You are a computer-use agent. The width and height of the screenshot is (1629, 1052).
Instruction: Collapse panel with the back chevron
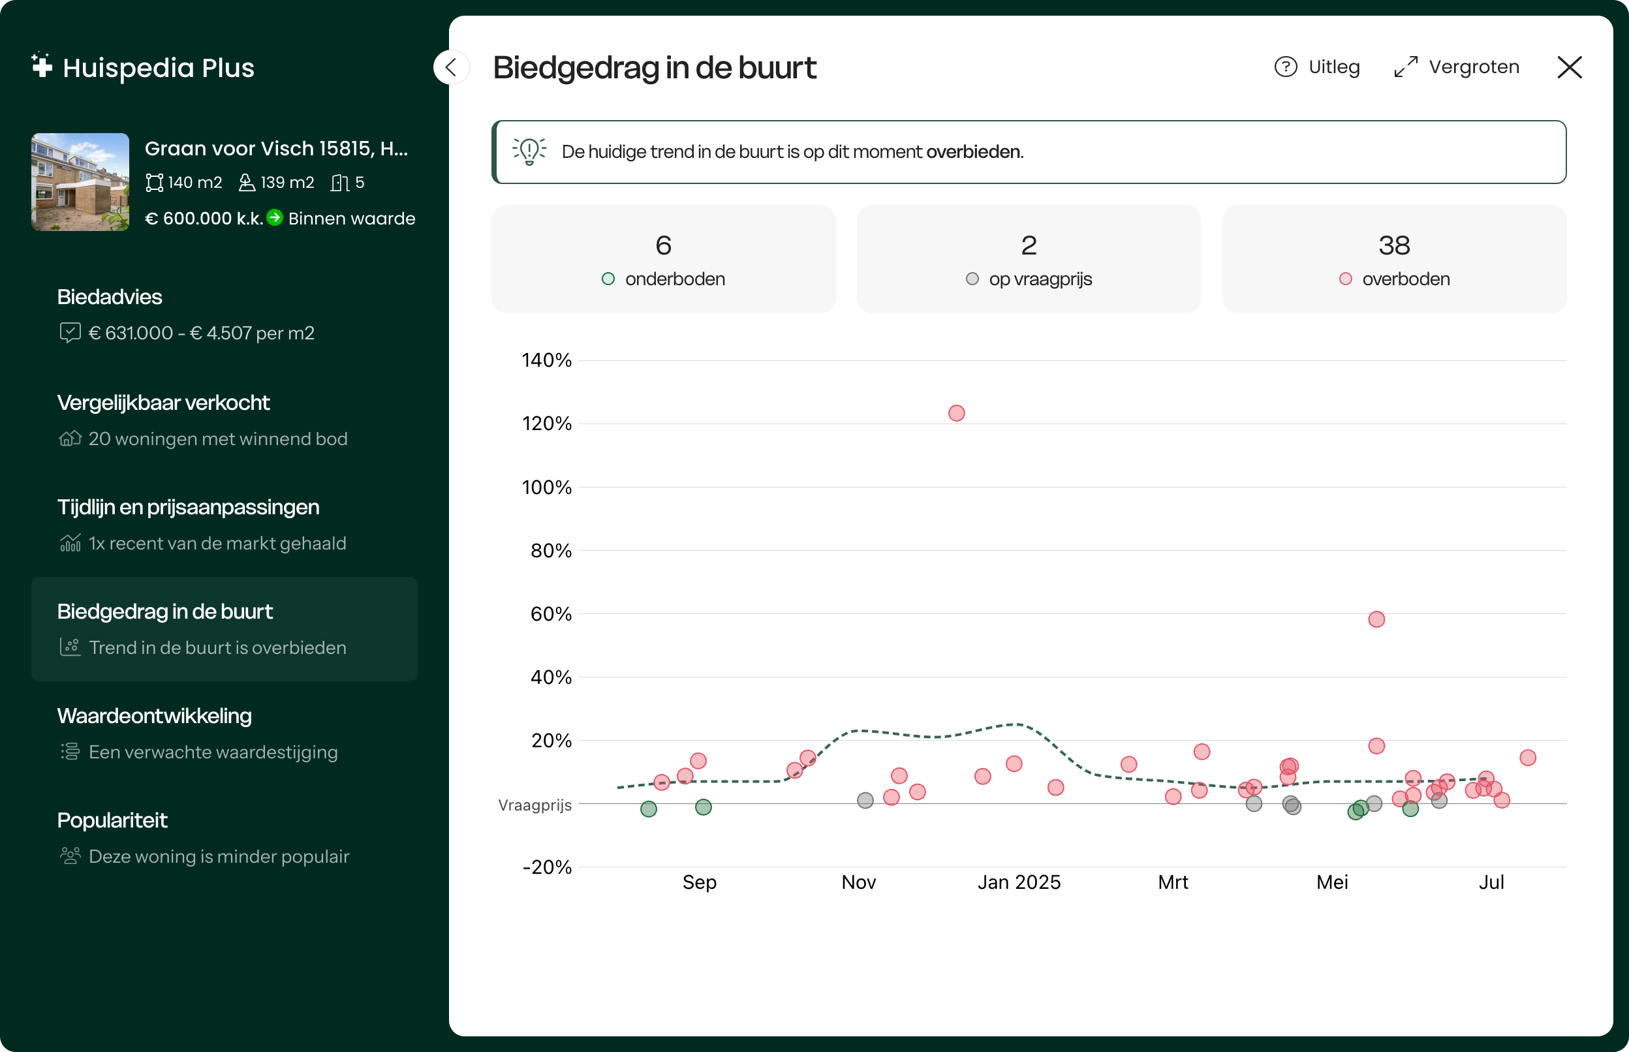tap(451, 67)
